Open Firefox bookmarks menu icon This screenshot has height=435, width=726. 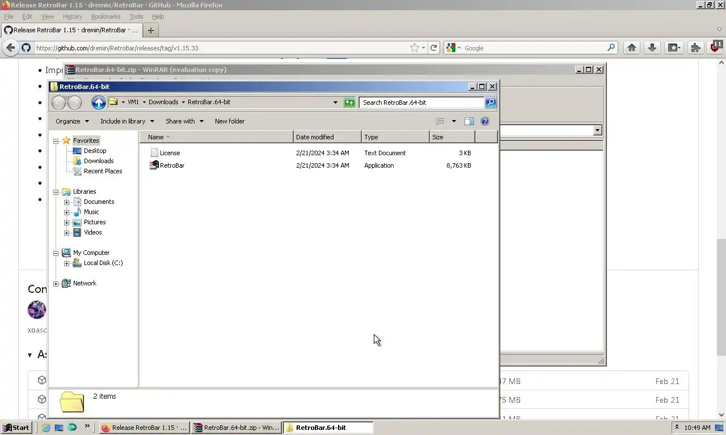point(673,48)
